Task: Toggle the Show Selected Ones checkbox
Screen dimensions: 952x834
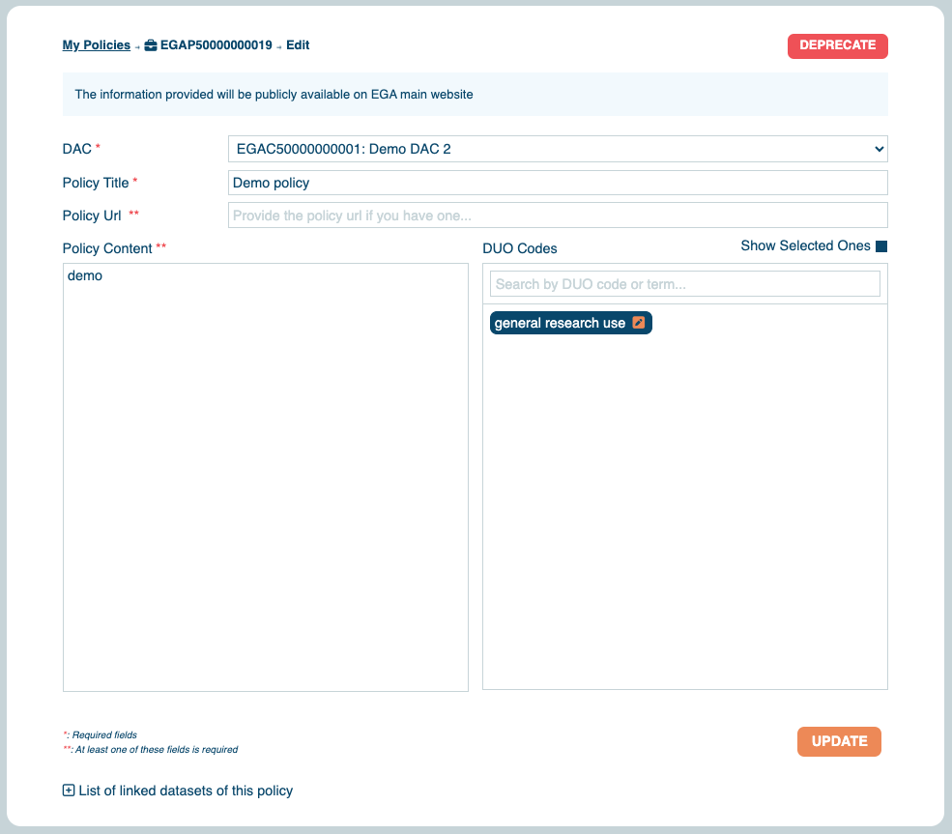Action: tap(881, 246)
